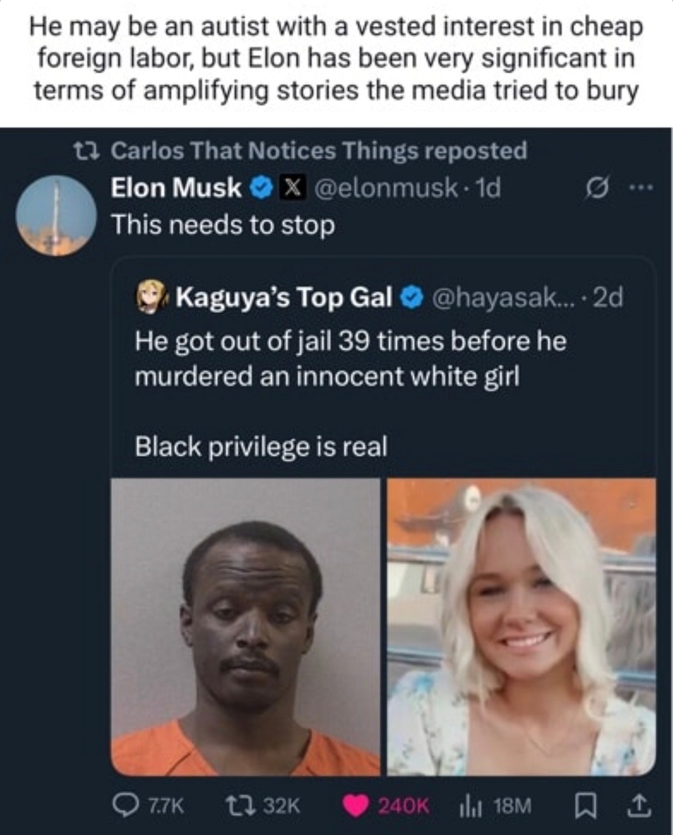Open the Kaguya's Top Gal name in the quote
The image size is (673, 835).
coord(284,297)
